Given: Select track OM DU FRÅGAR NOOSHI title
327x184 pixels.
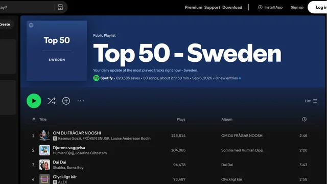Looking at the screenshot, I should 77,133.
